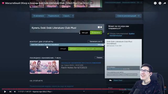
Task: Click the Share arrow icon
Action: click(x=165, y=3)
